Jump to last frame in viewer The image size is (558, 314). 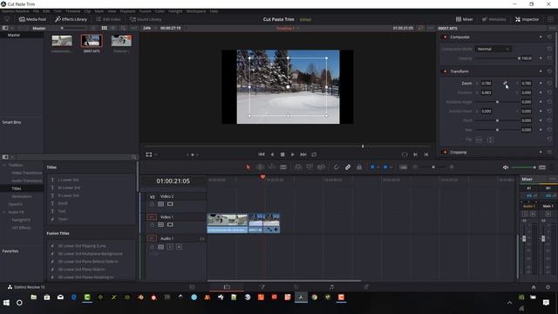(303, 154)
